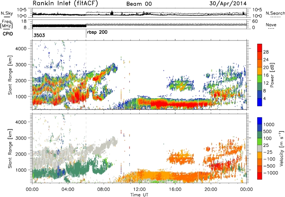Click the 'Beam 00' label
Viewport: 285px width, 197px height.
[x=139, y=4]
